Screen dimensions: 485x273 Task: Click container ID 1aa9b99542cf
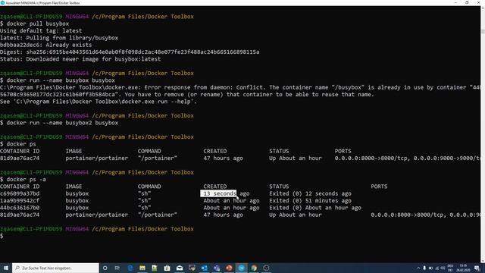click(20, 200)
